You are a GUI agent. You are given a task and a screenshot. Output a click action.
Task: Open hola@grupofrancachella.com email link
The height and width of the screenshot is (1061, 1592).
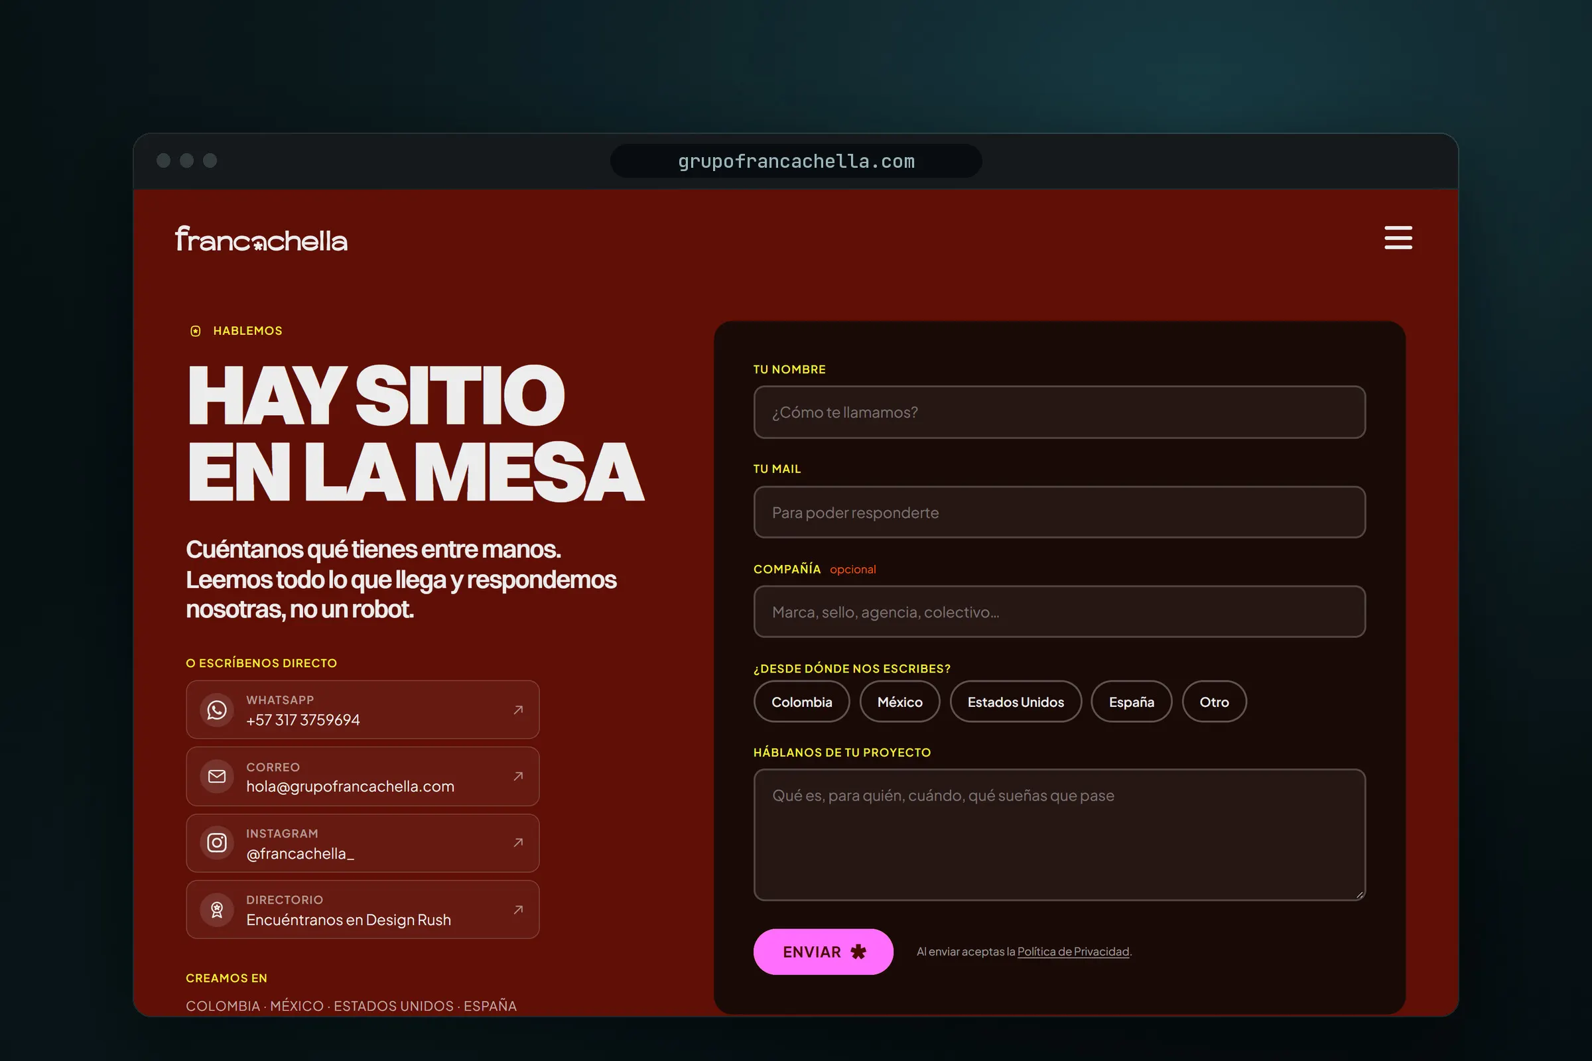pyautogui.click(x=362, y=776)
